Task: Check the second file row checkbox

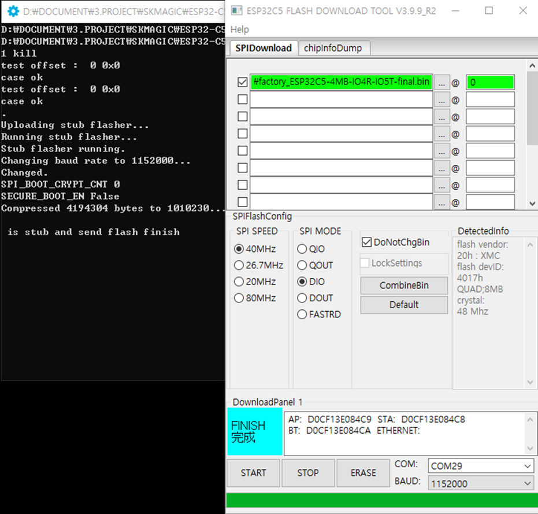Action: [243, 99]
